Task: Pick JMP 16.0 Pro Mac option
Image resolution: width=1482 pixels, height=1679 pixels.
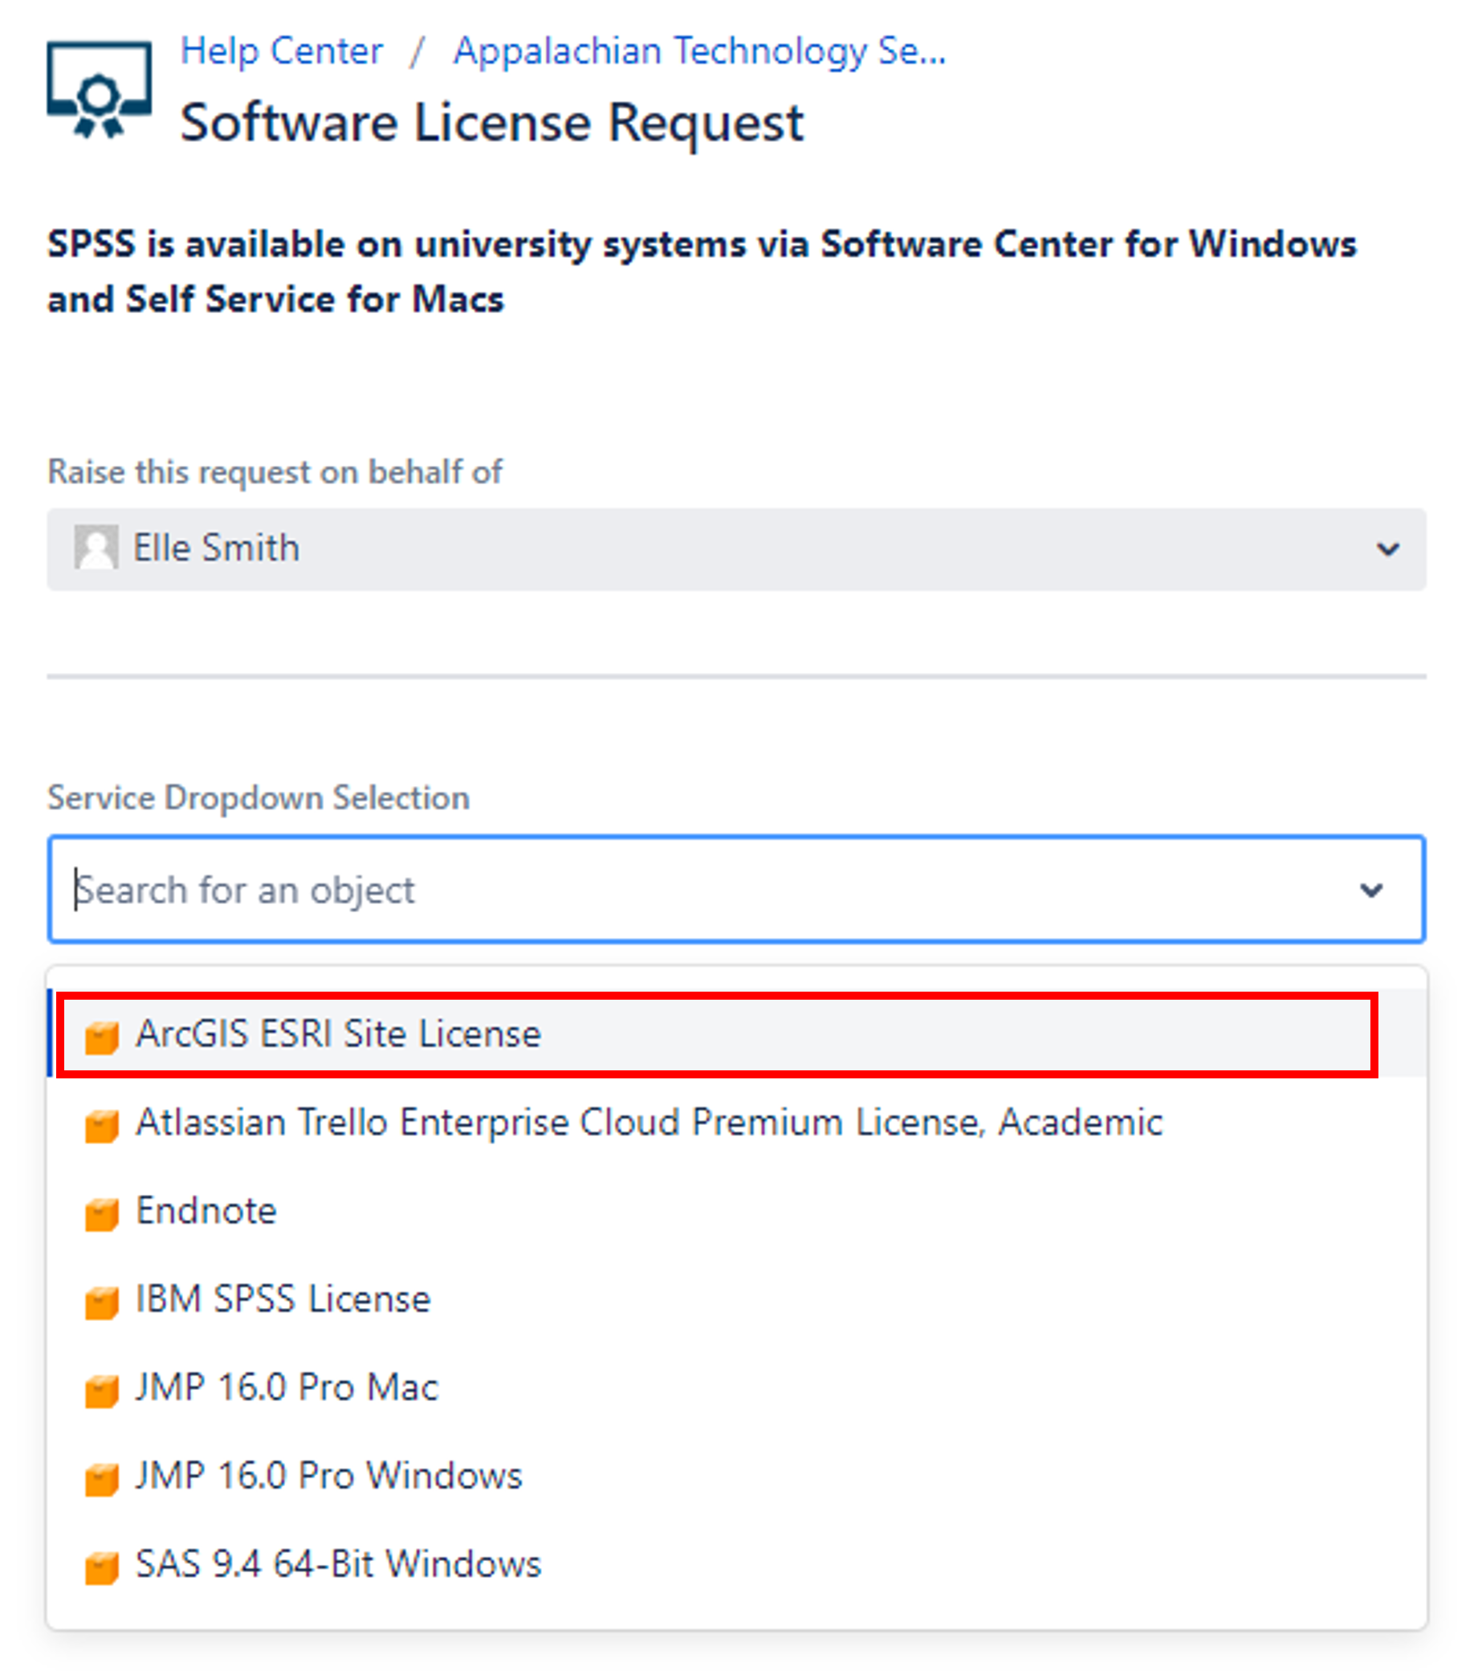Action: pyautogui.click(x=737, y=1388)
